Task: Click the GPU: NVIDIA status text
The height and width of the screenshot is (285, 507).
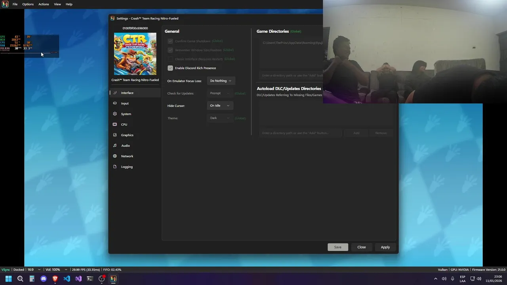Action: coord(459,270)
